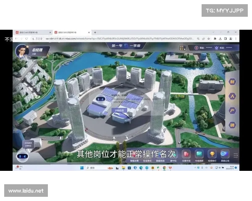The height and width of the screenshot is (201, 252).
Task: Open Chrome from the taskbar
Action: coord(164,168)
